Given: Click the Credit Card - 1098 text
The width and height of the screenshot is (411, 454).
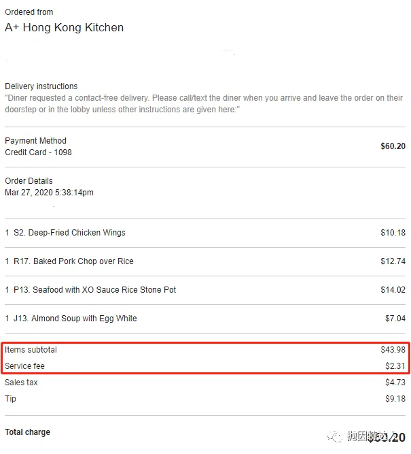Looking at the screenshot, I should 38,152.
